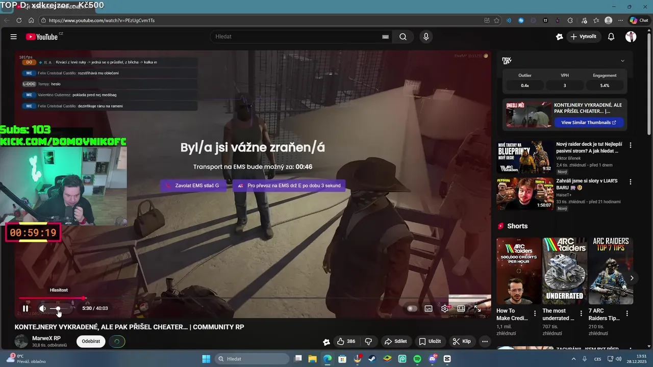
Task: Open options for 7 ARC Raiders Tip short
Action: [627, 313]
